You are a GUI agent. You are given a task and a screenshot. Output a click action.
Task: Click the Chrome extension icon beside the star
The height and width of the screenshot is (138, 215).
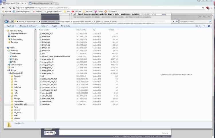[x=208, y=8]
